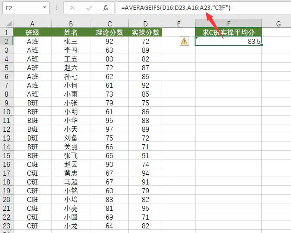Select name cell 小圆
Screen dimensions: 291x233
click(71, 217)
